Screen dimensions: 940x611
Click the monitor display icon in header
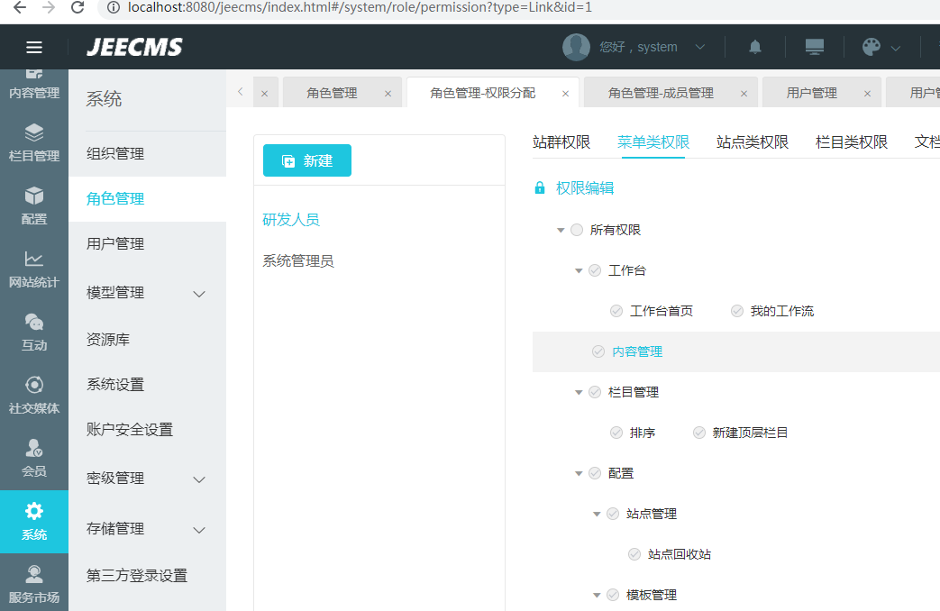(x=815, y=47)
